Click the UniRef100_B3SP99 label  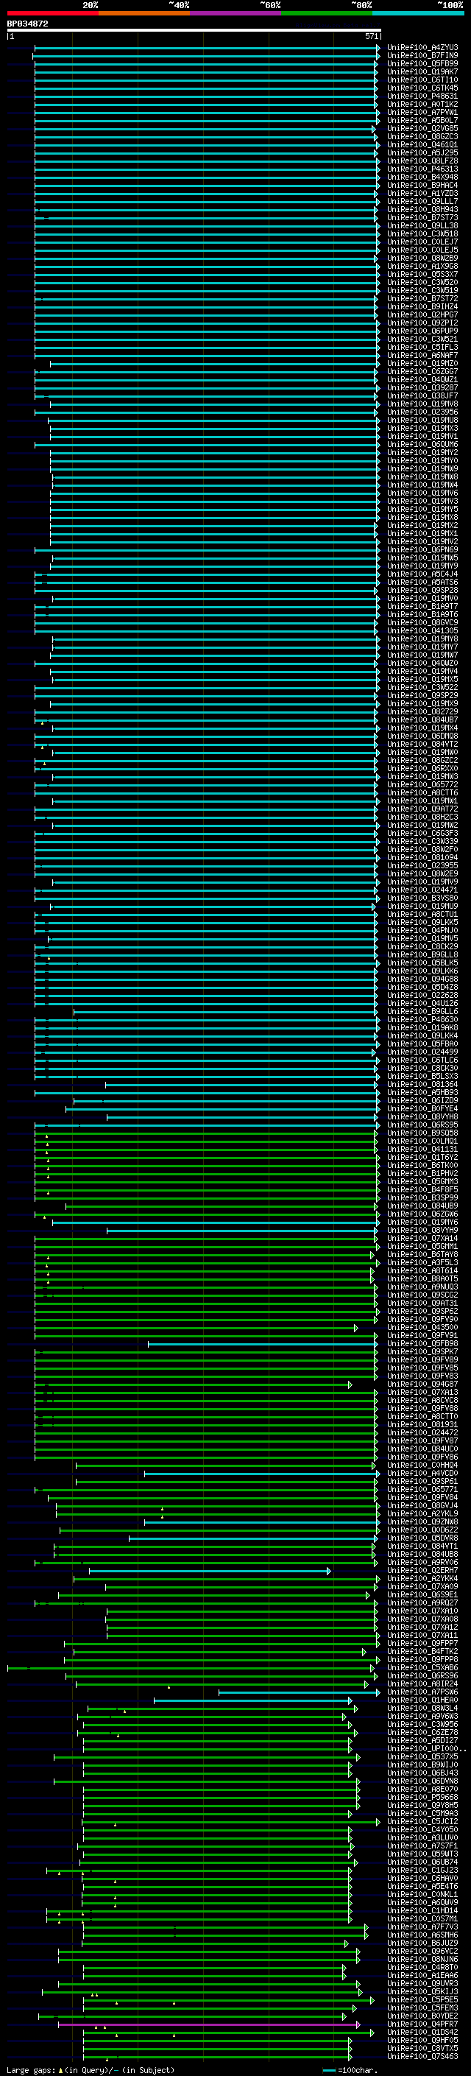click(x=422, y=1197)
